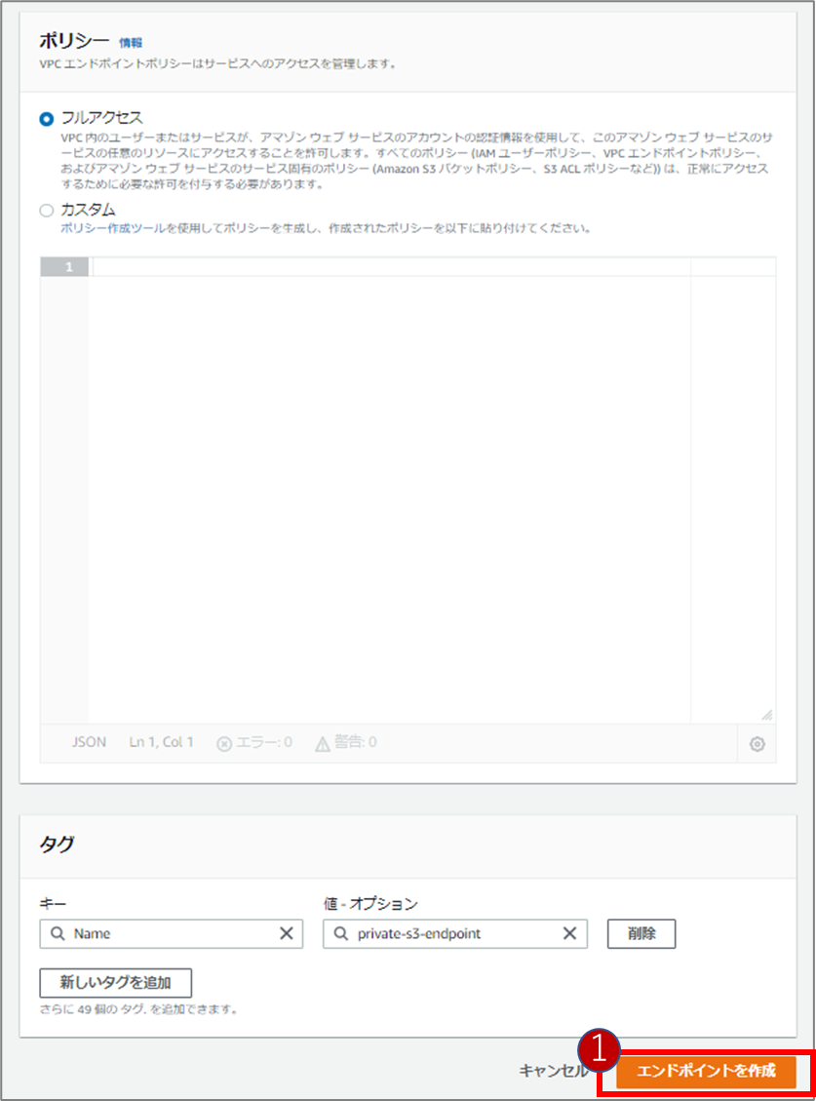The width and height of the screenshot is (816, 1101).
Task: Click the キャンセル button
Action: click(x=552, y=1071)
